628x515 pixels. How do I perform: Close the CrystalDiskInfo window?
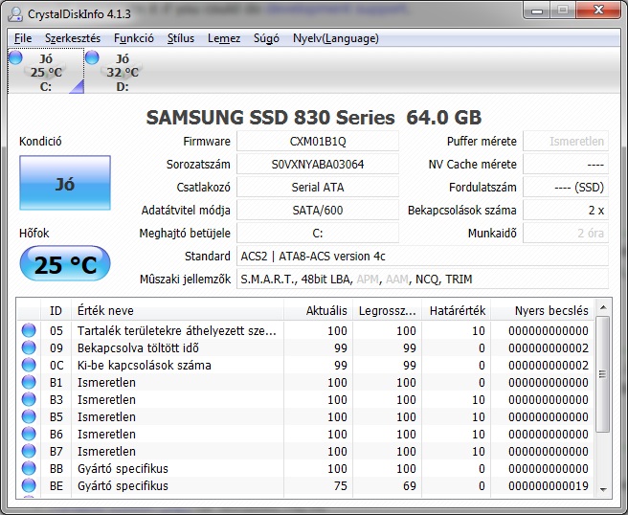598,10
